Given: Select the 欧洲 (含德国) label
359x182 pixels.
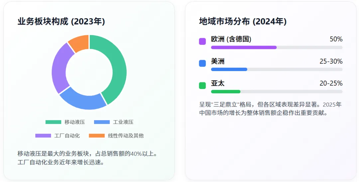Looking at the screenshot, I should [x=231, y=39].
